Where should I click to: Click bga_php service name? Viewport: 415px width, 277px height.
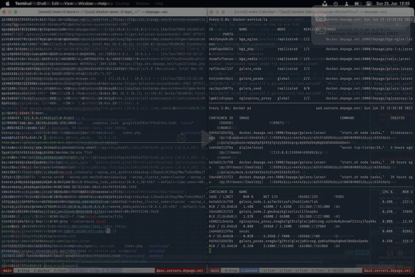coord(246,49)
